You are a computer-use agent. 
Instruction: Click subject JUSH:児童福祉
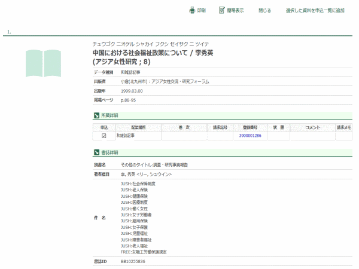(x=134, y=234)
